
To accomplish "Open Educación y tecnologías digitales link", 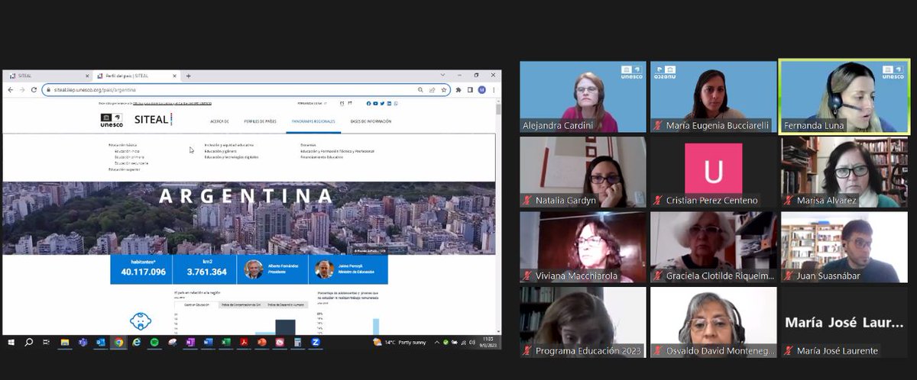I will (232, 157).
